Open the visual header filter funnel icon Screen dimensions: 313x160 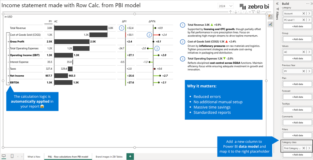pos(253,12)
